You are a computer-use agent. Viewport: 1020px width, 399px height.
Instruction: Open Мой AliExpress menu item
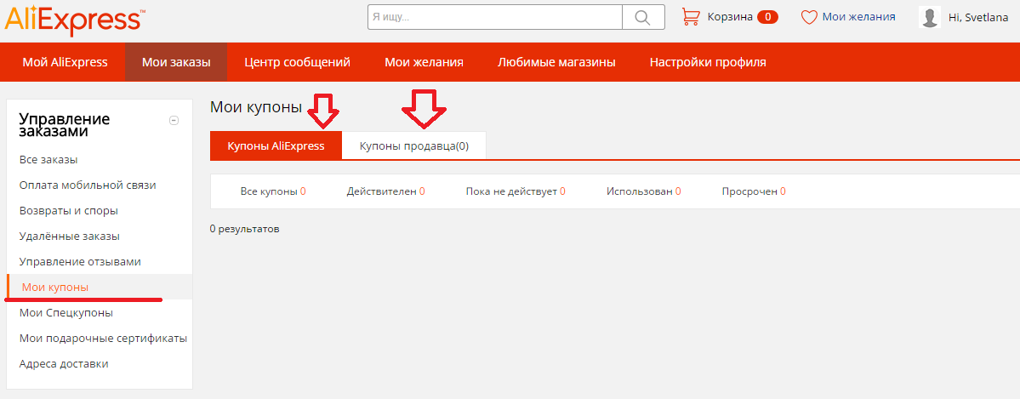click(65, 62)
